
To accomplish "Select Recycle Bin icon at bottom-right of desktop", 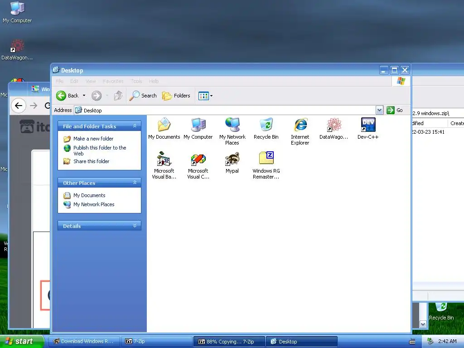I will [441, 311].
